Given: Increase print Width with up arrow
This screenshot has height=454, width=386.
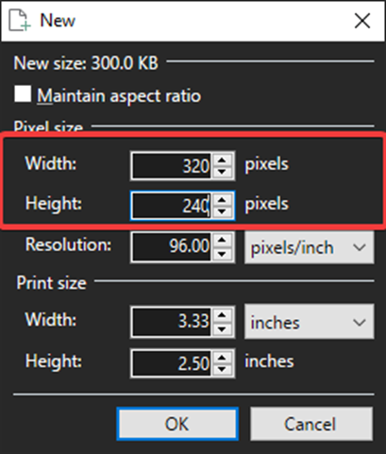Looking at the screenshot, I should [x=223, y=315].
